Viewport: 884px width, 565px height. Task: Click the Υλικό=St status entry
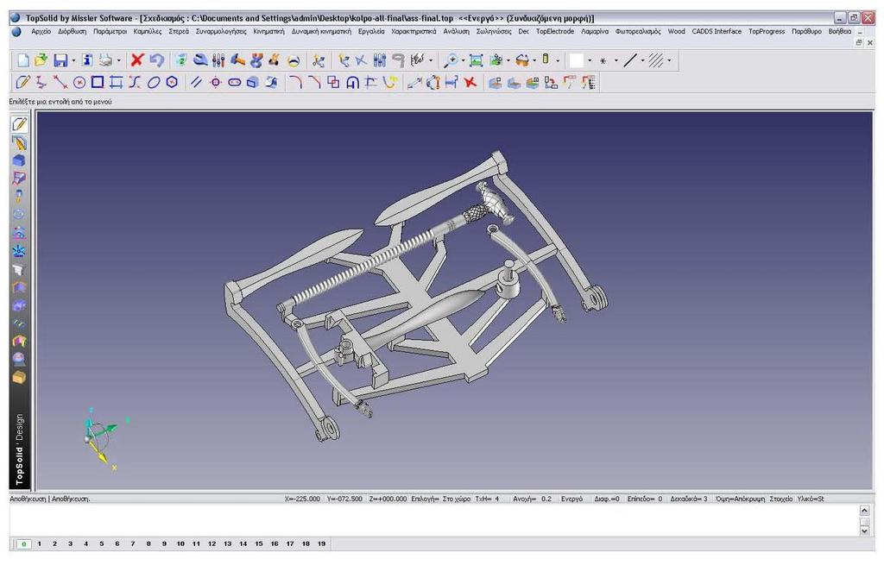tap(811, 499)
